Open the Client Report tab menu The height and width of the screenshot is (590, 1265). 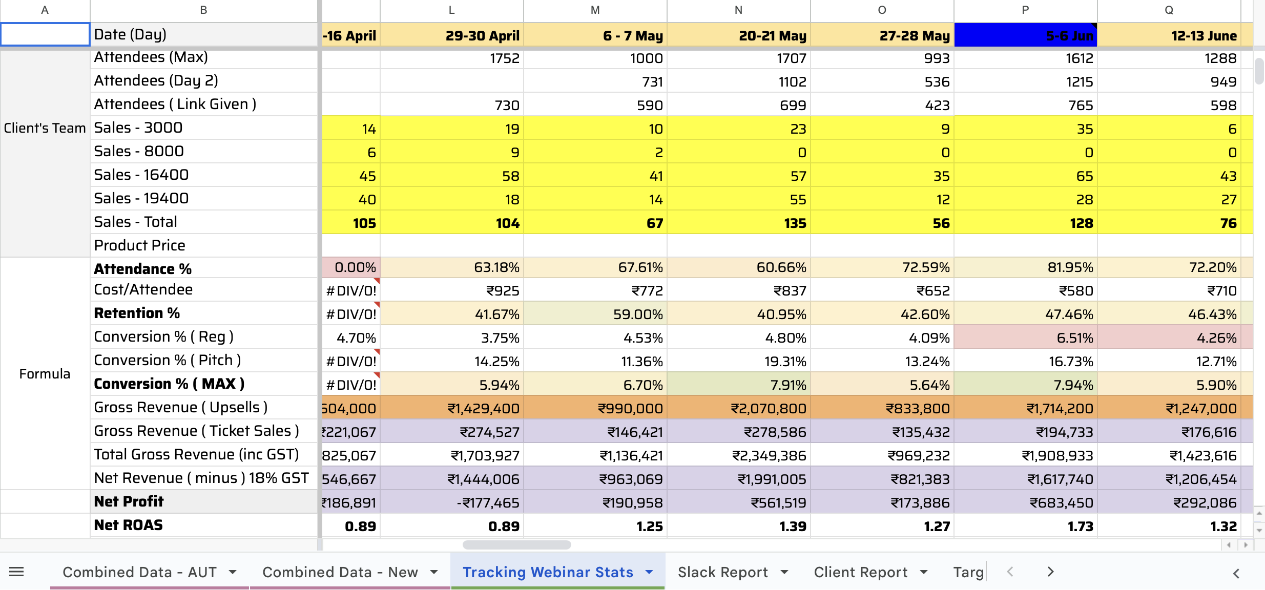point(924,572)
